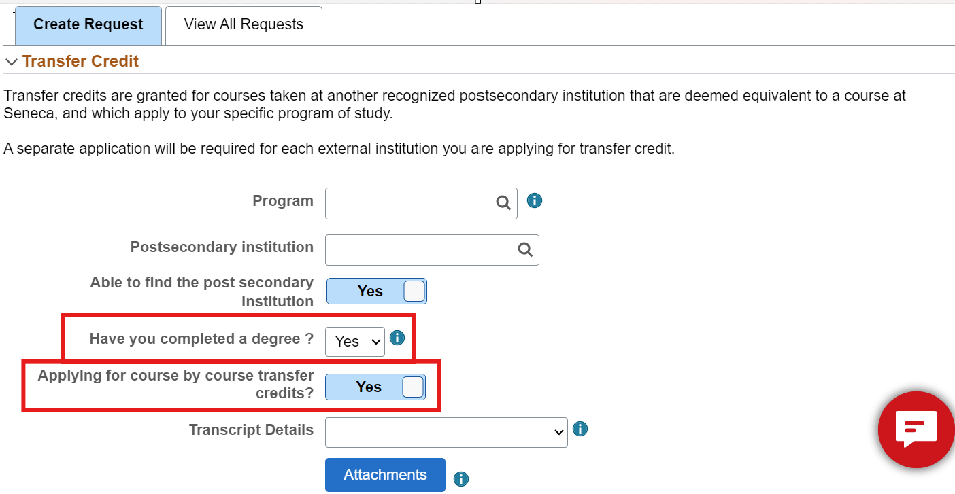This screenshot has width=955, height=494.
Task: Click the Attachments button
Action: 385,475
